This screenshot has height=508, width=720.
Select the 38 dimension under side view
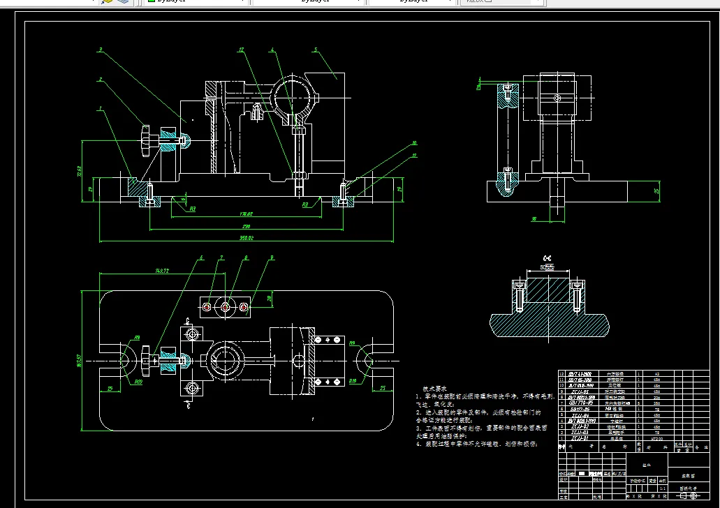(534, 219)
